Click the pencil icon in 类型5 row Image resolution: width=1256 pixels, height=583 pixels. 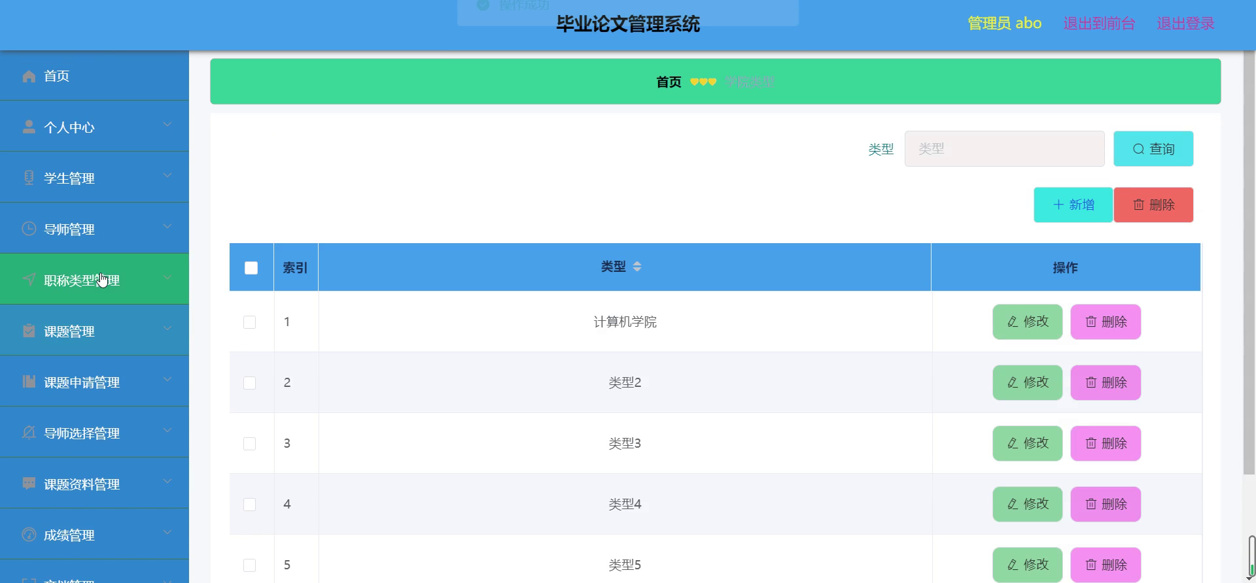tap(1013, 565)
